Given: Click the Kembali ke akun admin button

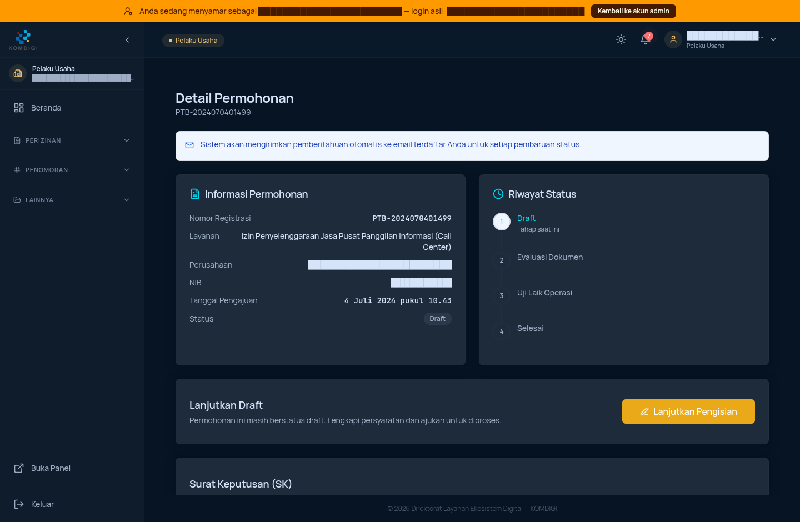Looking at the screenshot, I should coord(633,11).
